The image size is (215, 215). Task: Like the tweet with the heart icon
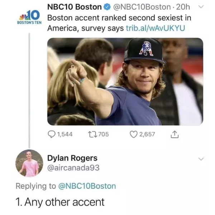pyautogui.click(x=134, y=134)
